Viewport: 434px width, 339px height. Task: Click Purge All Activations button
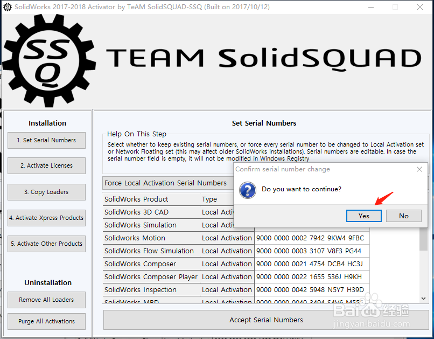point(46,321)
